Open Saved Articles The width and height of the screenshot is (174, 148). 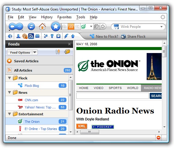tap(39, 61)
